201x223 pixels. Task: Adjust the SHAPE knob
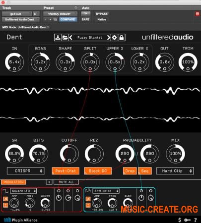click(66, 62)
